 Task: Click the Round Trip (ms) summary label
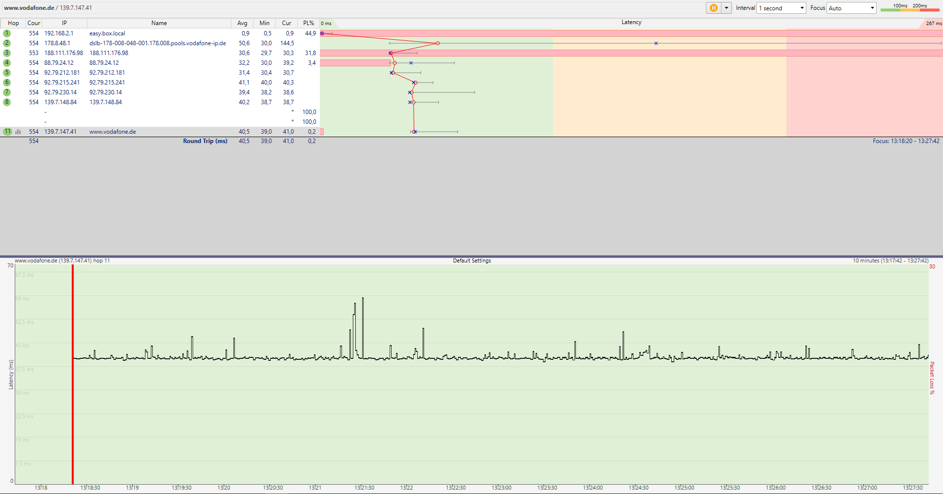pyautogui.click(x=205, y=141)
